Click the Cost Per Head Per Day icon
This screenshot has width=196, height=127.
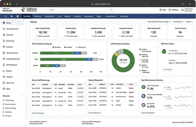[143, 87]
